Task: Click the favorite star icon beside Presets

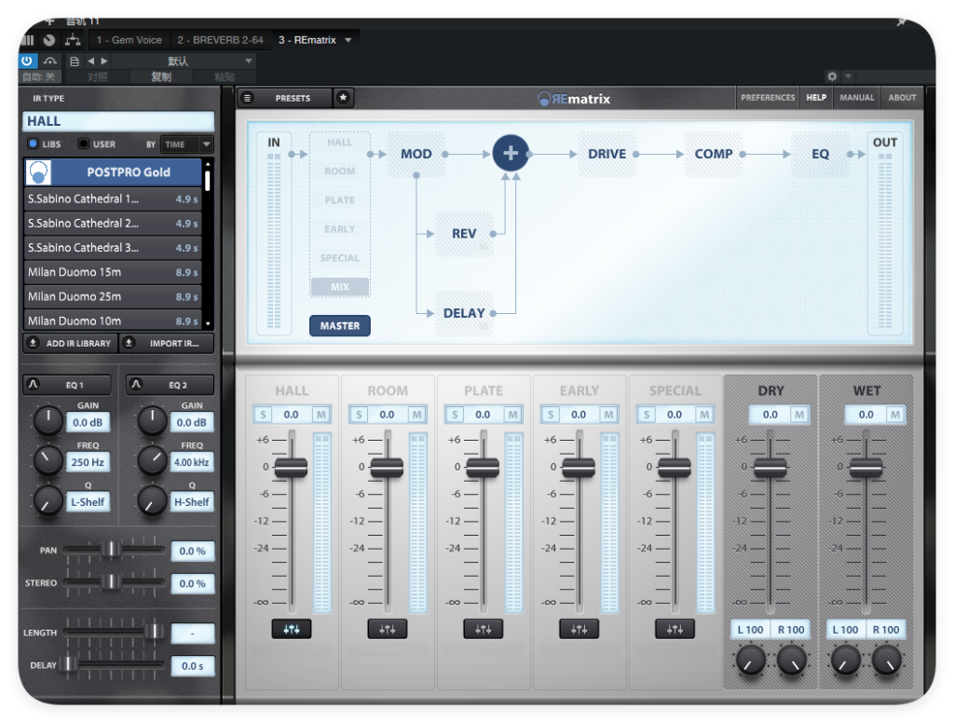Action: point(343,98)
